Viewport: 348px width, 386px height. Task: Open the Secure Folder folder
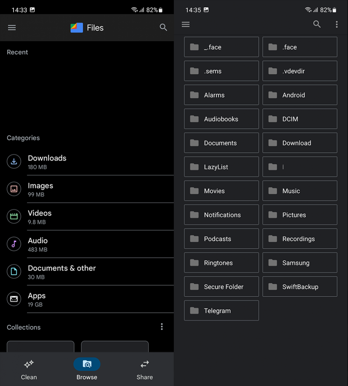point(221,286)
